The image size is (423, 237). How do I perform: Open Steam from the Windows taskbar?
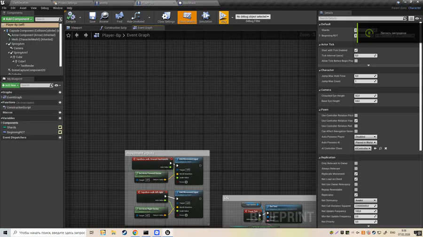pos(125,233)
